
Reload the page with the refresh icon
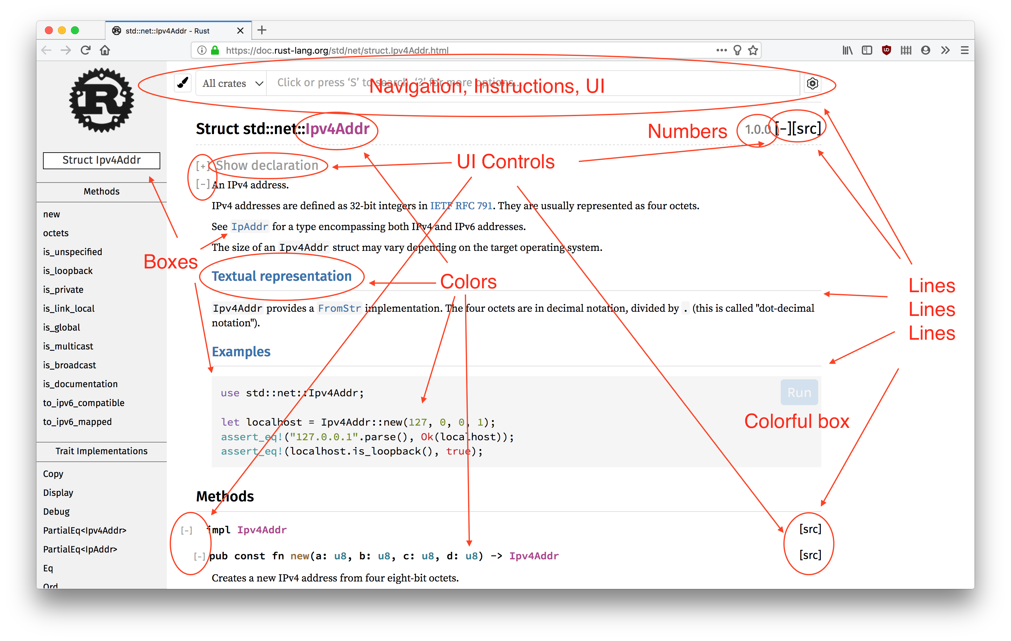coord(86,50)
